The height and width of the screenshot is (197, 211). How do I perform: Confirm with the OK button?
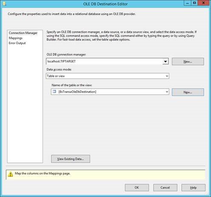click(137, 188)
